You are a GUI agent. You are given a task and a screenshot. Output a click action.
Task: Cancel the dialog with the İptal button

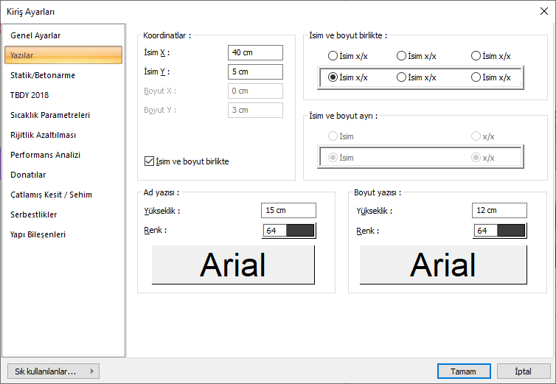(524, 371)
